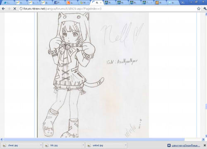Bookmark this page with the star
Screen dimensions: 207x149
(199, 9)
